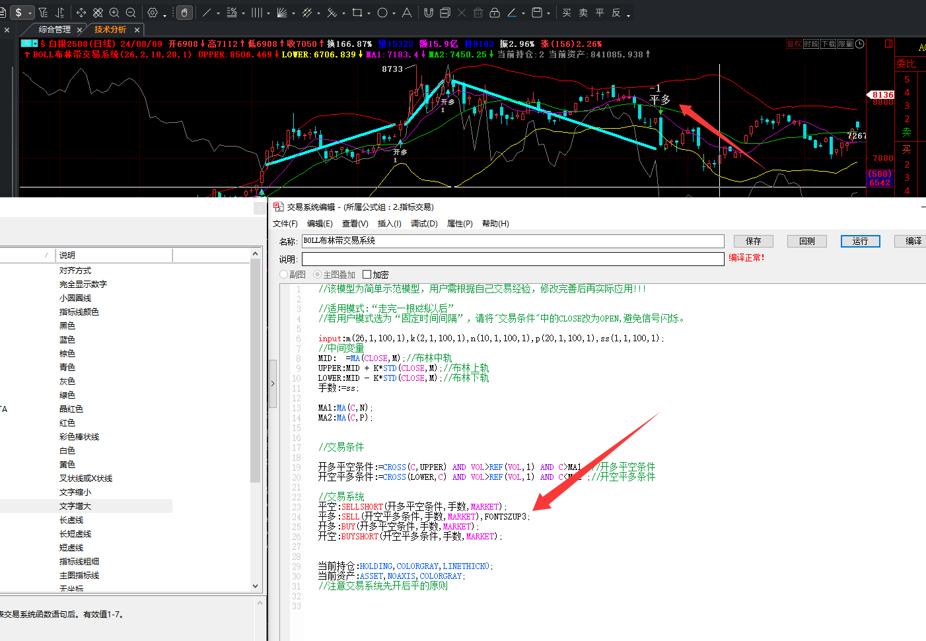Switch to the 综合管理 tab
Viewport: 926px width, 641px height.
54,30
